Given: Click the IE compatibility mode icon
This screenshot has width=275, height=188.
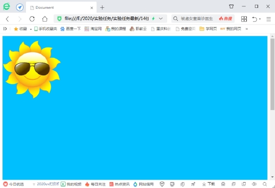Looking at the screenshot, I should (233, 184).
